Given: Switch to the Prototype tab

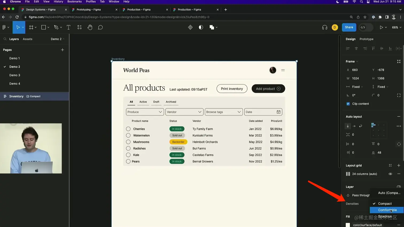Looking at the screenshot, I should point(366,39).
